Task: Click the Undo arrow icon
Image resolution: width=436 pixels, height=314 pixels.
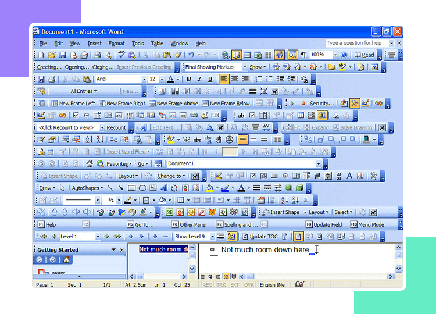Action: 191,55
